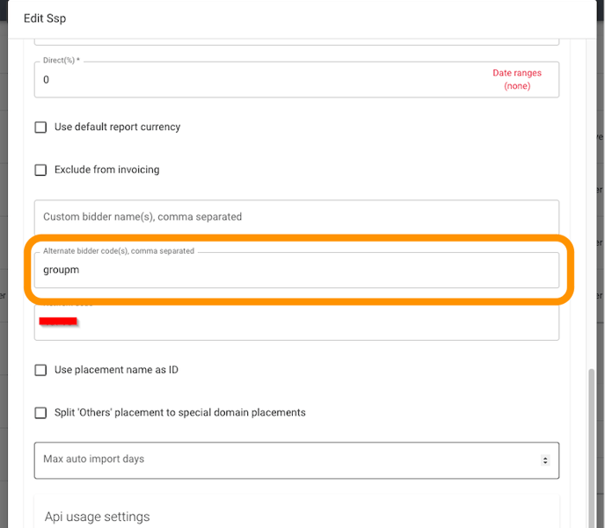The image size is (605, 528).
Task: Focus the Direct(%) input field
Action: 262,80
